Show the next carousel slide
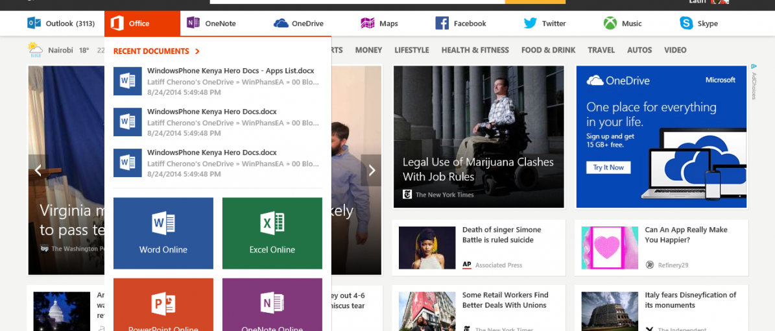The height and width of the screenshot is (331, 775). [x=371, y=170]
